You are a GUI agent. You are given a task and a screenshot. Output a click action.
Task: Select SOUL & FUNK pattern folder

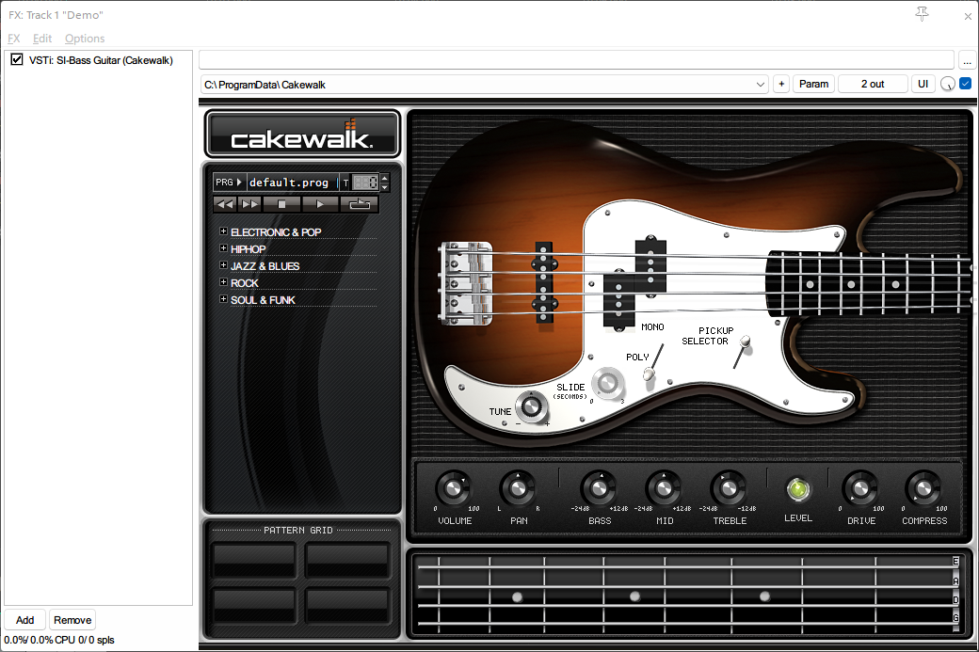pyautogui.click(x=263, y=300)
